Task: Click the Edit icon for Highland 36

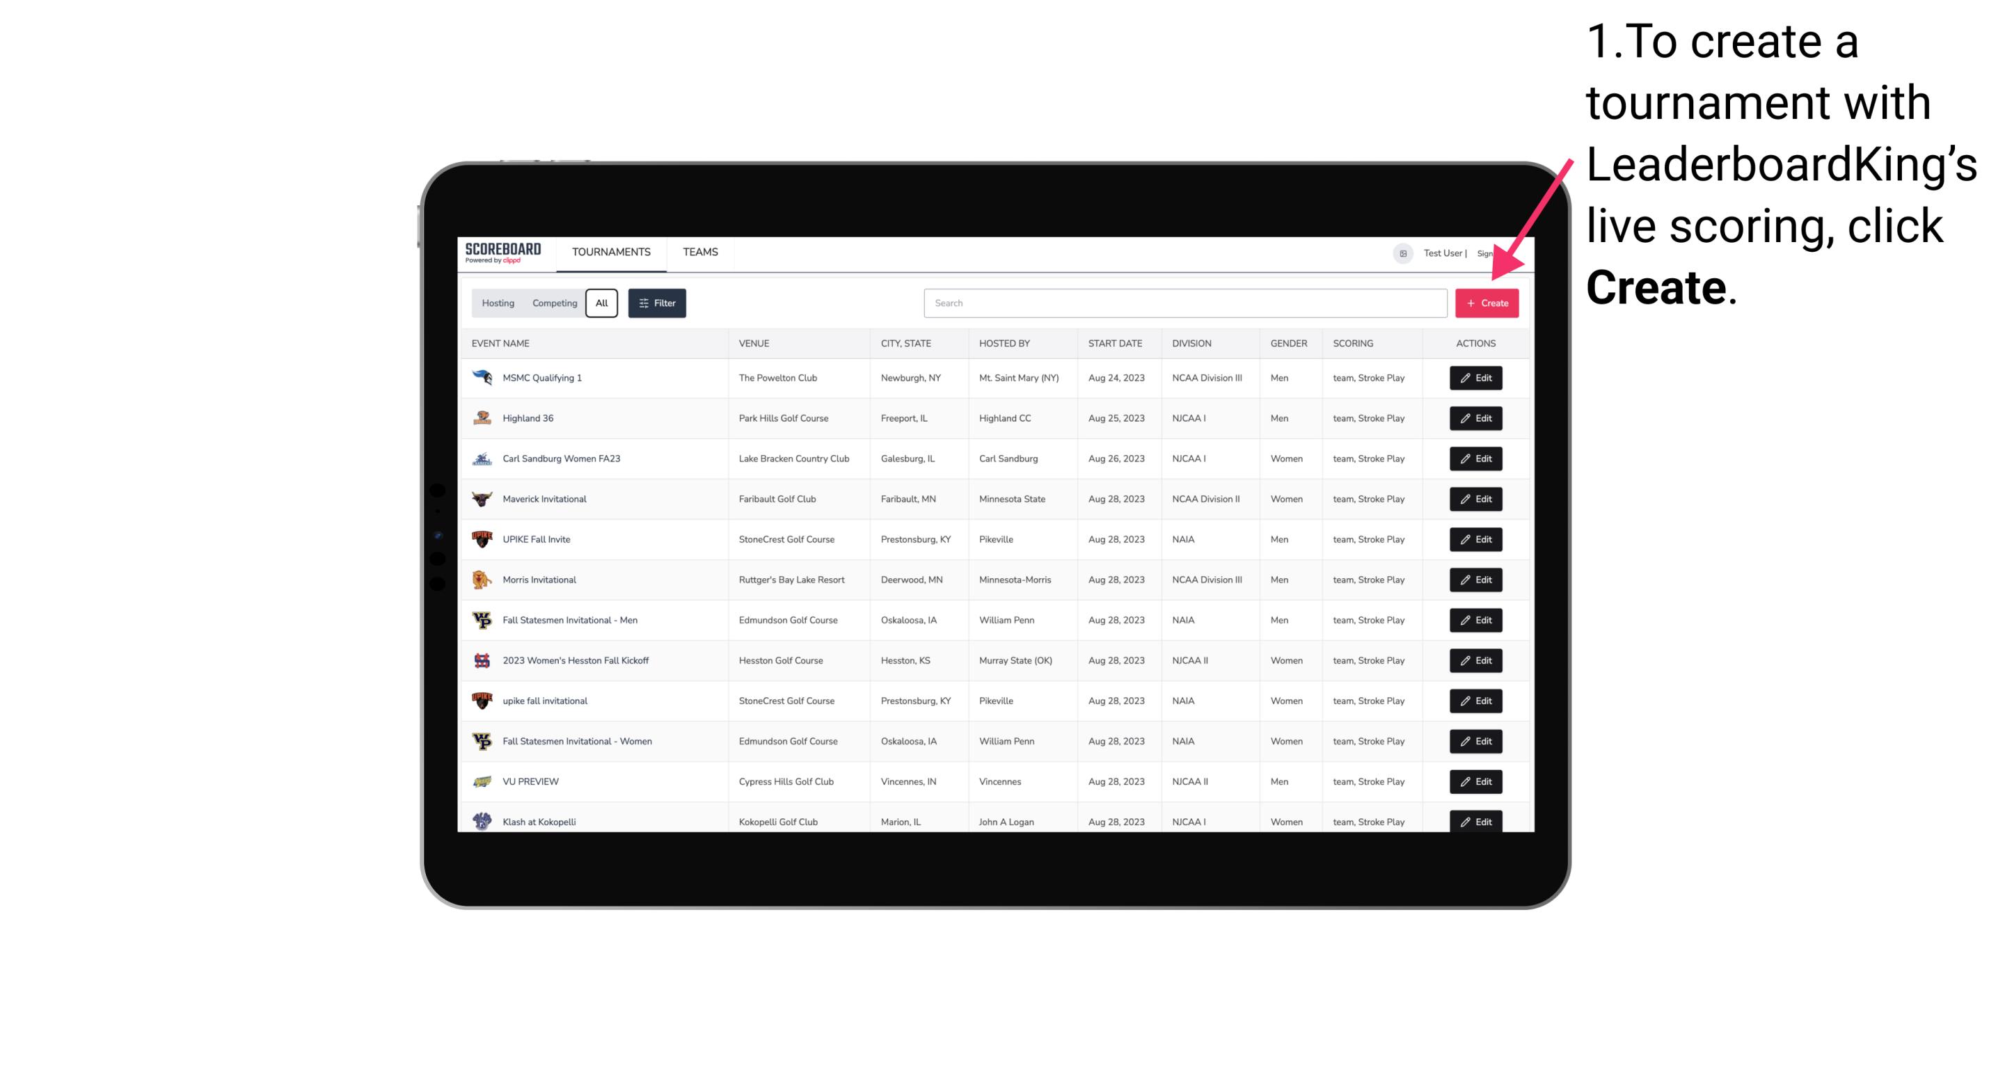Action: pos(1475,417)
